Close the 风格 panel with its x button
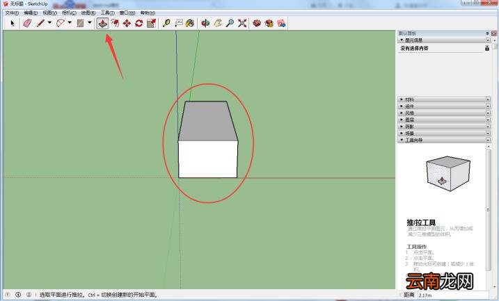Viewport: 499px width, 301px height. coord(488,113)
